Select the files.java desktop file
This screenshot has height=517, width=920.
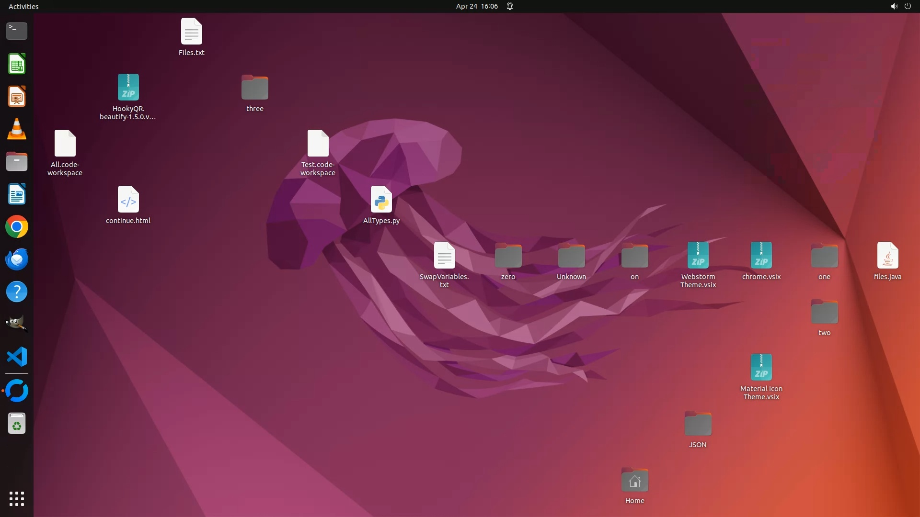(x=887, y=256)
